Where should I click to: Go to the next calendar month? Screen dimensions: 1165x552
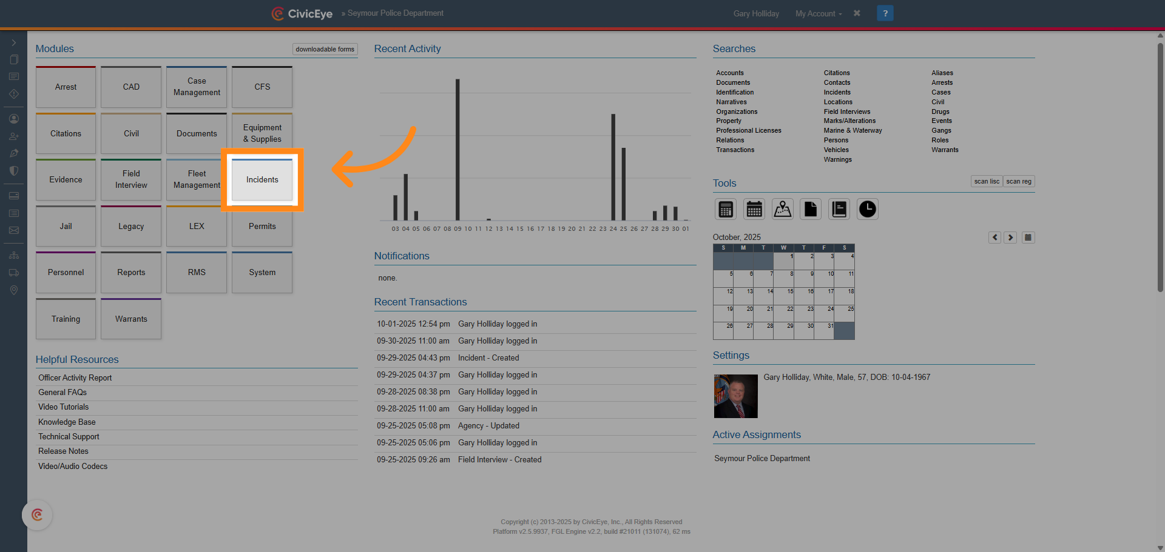[1010, 238]
